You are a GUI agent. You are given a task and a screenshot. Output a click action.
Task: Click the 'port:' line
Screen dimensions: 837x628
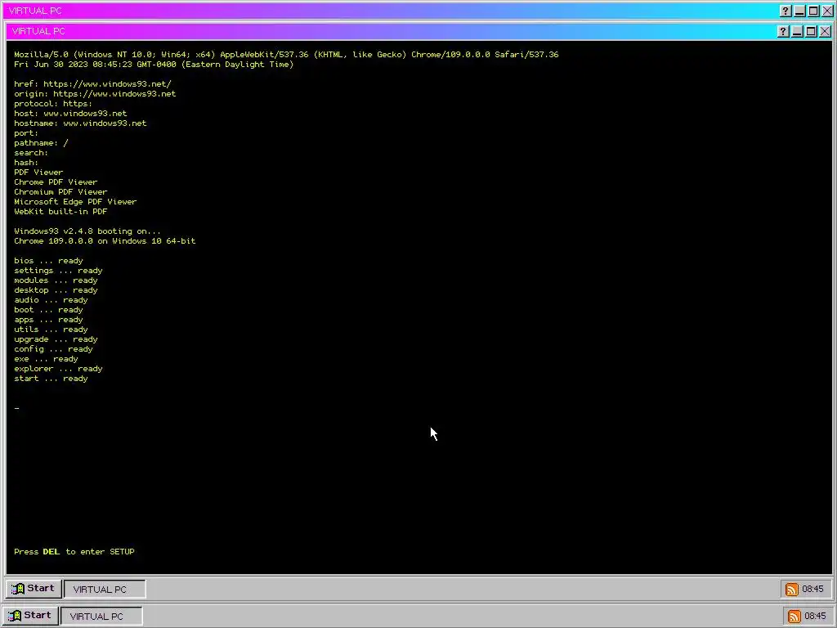tap(26, 133)
